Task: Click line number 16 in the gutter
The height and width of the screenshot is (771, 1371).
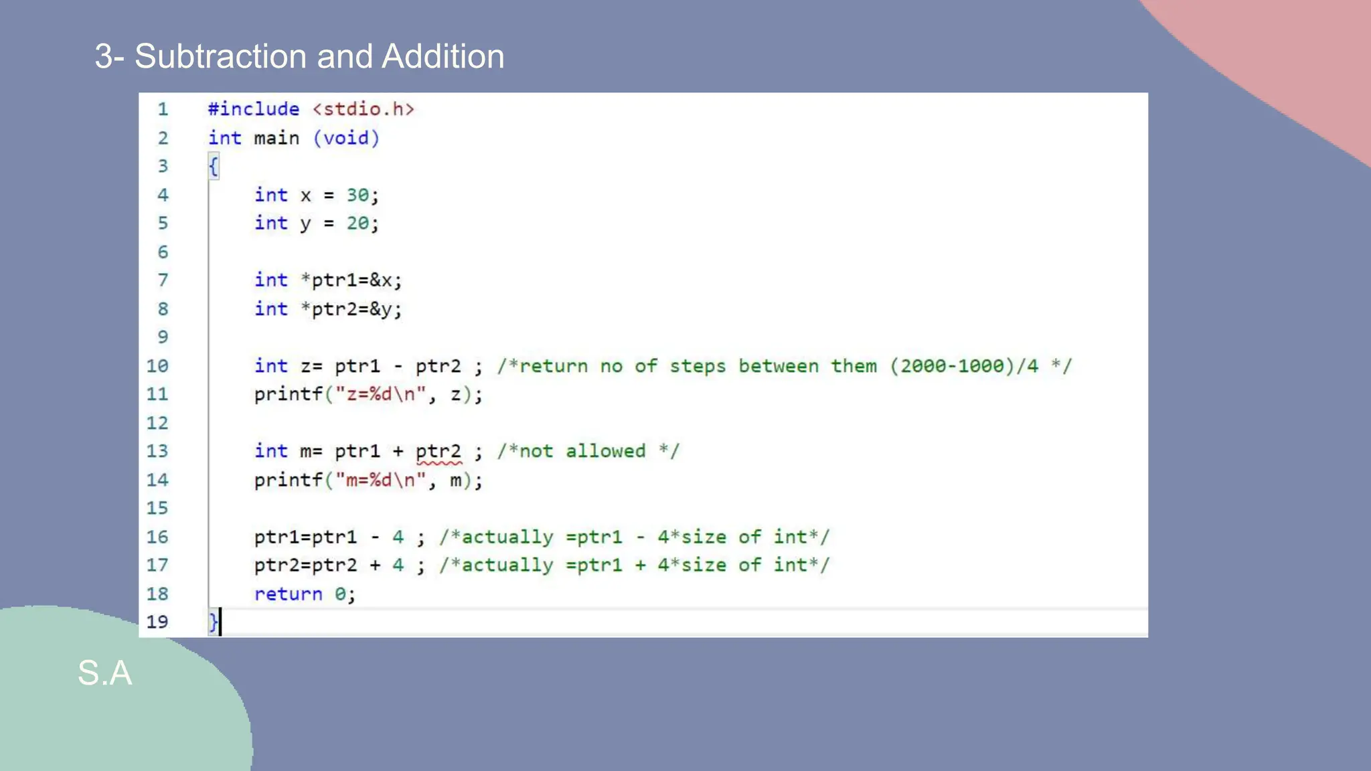Action: point(157,537)
